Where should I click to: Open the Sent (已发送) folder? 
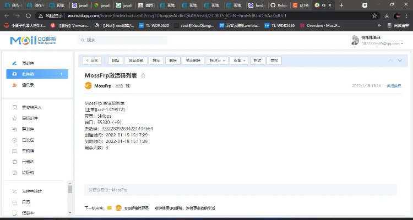[x=28, y=140]
